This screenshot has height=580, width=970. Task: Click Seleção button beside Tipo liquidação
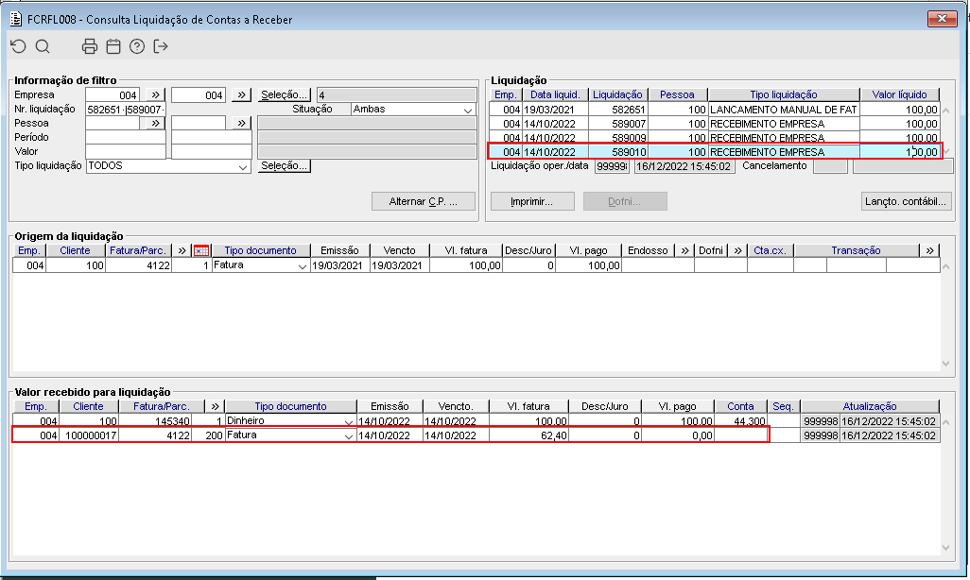284,165
